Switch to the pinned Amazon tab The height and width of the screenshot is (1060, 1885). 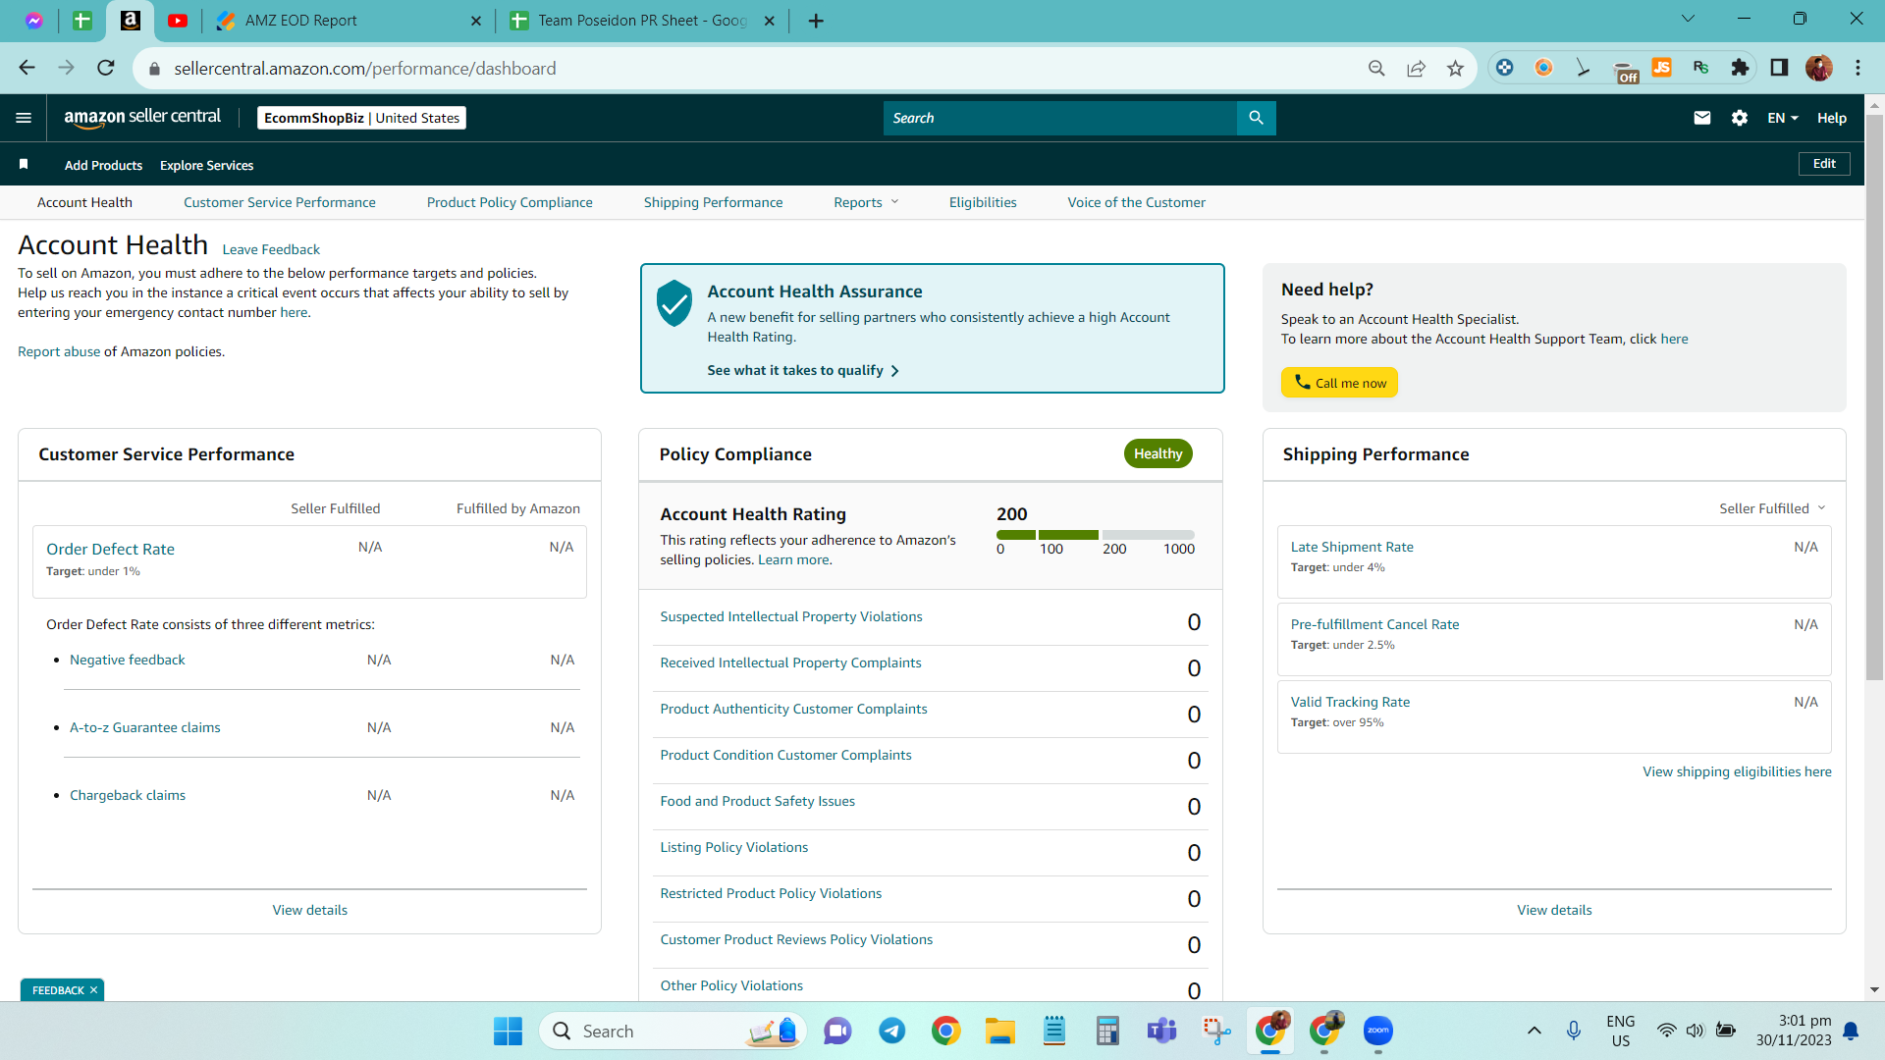(130, 20)
